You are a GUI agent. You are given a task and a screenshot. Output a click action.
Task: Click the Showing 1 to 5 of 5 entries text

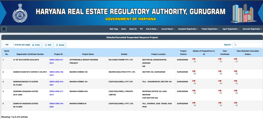(x=15, y=117)
